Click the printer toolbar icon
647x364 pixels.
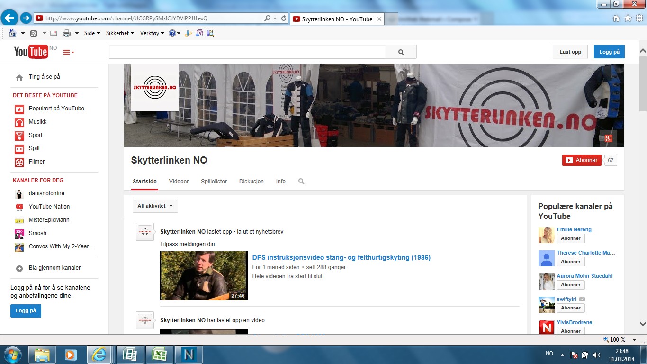click(x=67, y=33)
